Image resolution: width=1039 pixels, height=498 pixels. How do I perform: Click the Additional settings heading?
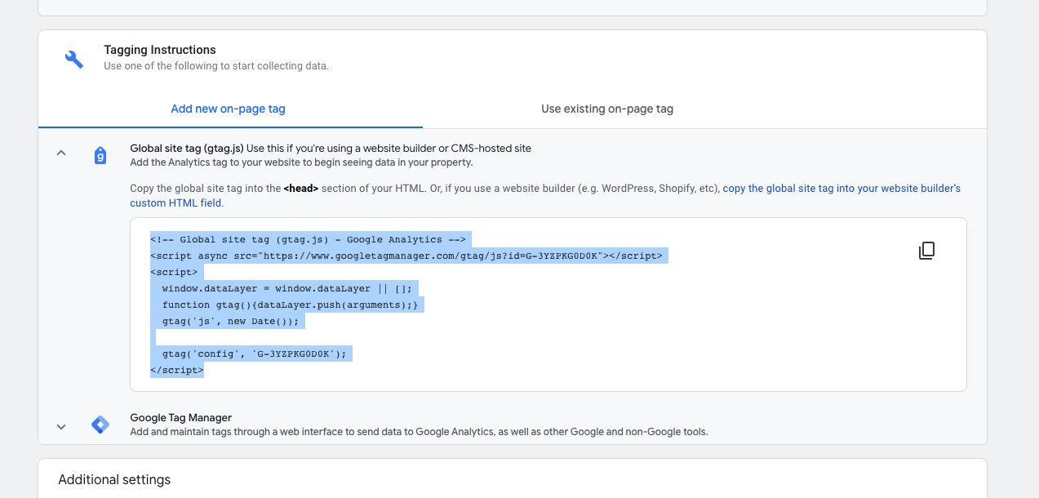114,479
